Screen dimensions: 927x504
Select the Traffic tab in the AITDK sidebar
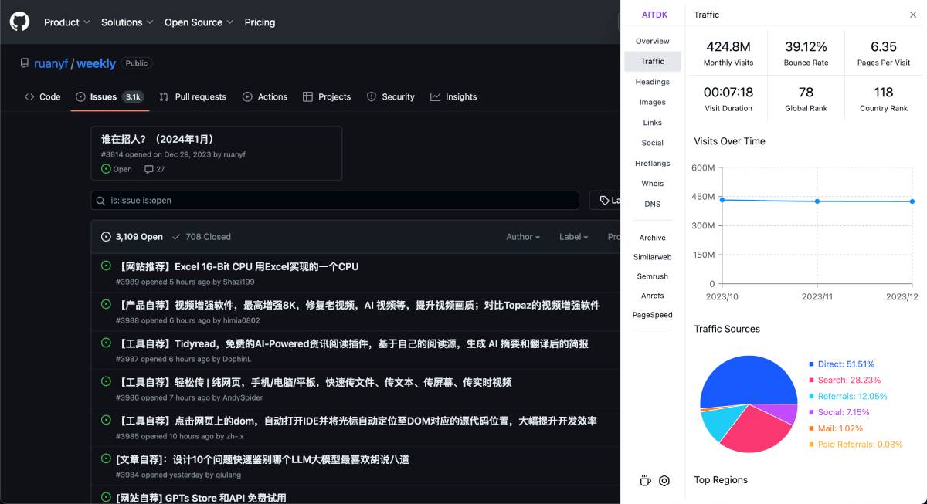[x=652, y=61]
